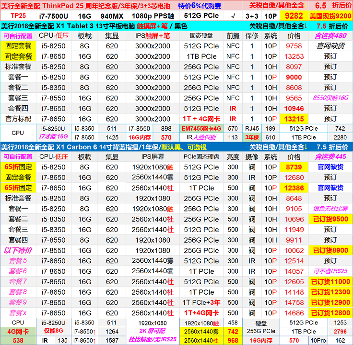Viewport: 353px width, 345px height.
Task: Select the "杜比镜面/无IR$25" note
Action: click(x=153, y=339)
